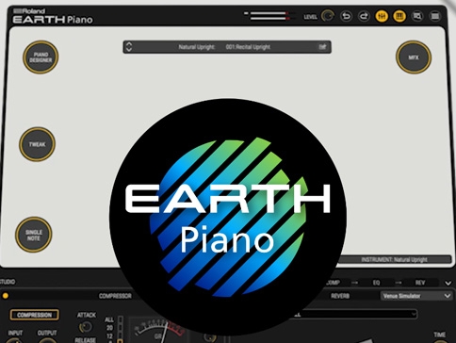Screen dimensions: 456x343
Task: Select the EQ stage in effect chain
Action: pos(377,283)
